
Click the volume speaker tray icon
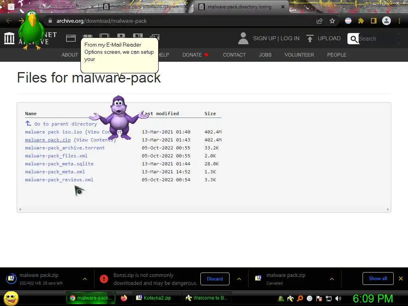click(338, 298)
